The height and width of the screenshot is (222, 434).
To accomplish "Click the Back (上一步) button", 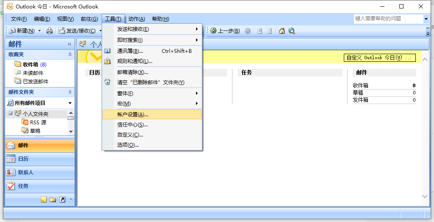I will tap(225, 31).
